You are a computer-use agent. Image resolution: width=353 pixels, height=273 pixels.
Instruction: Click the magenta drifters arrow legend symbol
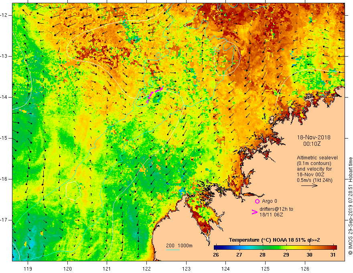click(x=255, y=212)
